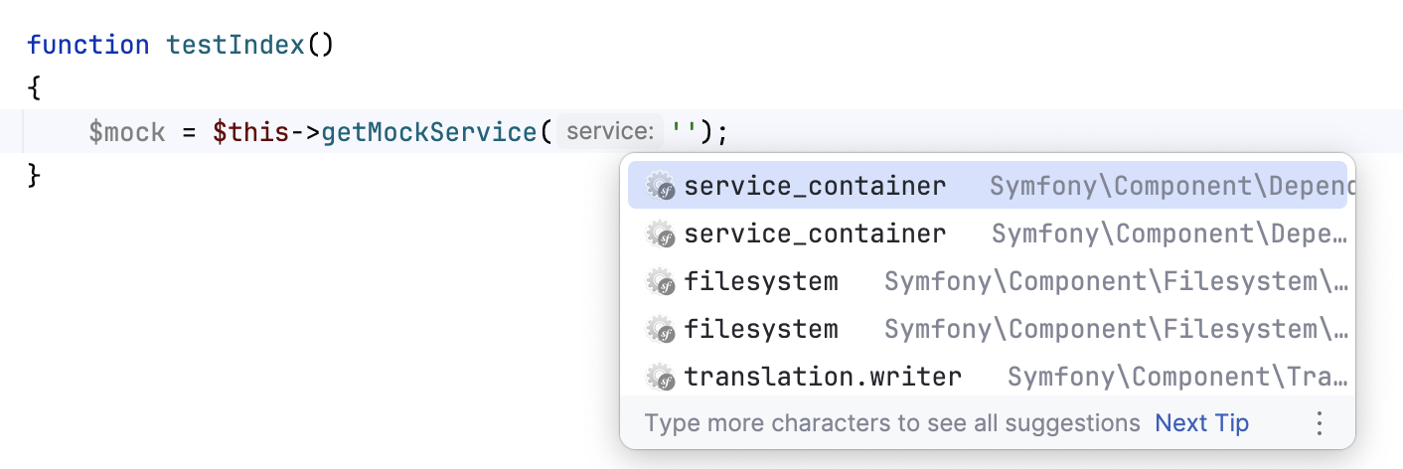The width and height of the screenshot is (1403, 469).
Task: Click the $mock variable name
Action: [x=126, y=131]
